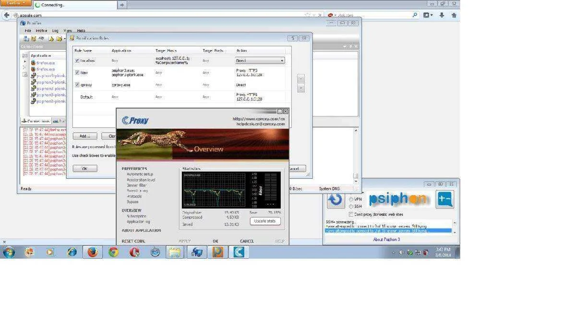Click first Proxifier toolbar icon (proxy servers)
This screenshot has width=575, height=323.
coord(26,38)
